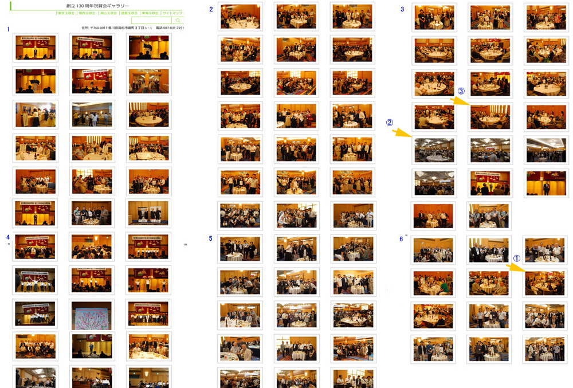Viewport: 573px width, 388px height.
Task: Open the first thumbnail beside number 6
Action: click(x=434, y=250)
